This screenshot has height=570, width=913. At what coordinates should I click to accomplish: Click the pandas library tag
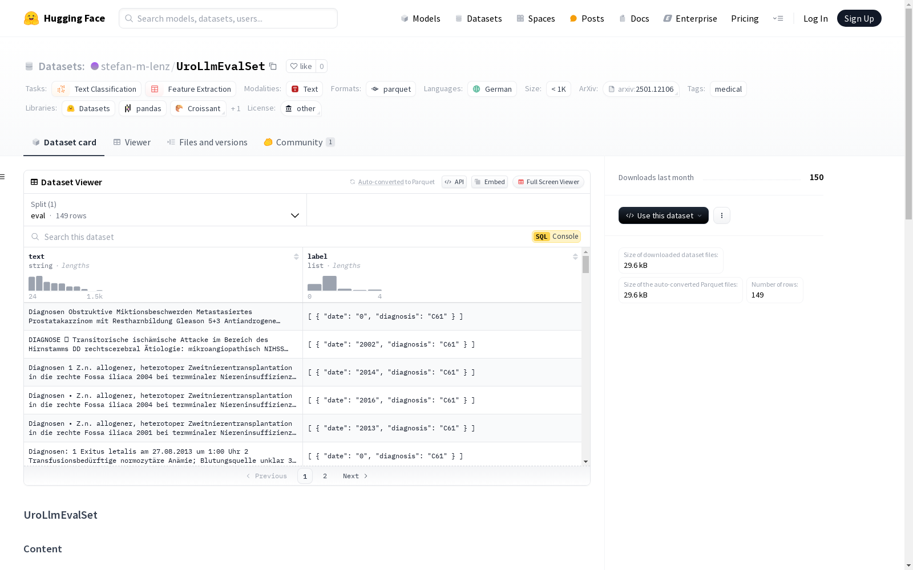(143, 108)
